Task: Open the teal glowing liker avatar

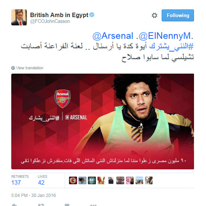Action: [x=92, y=180]
